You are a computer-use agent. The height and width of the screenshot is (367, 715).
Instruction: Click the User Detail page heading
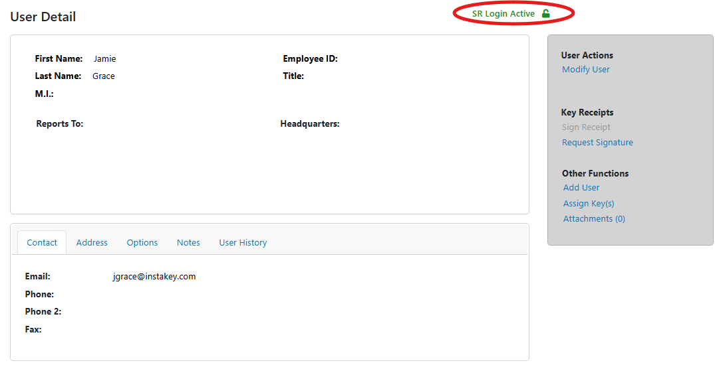tap(43, 17)
